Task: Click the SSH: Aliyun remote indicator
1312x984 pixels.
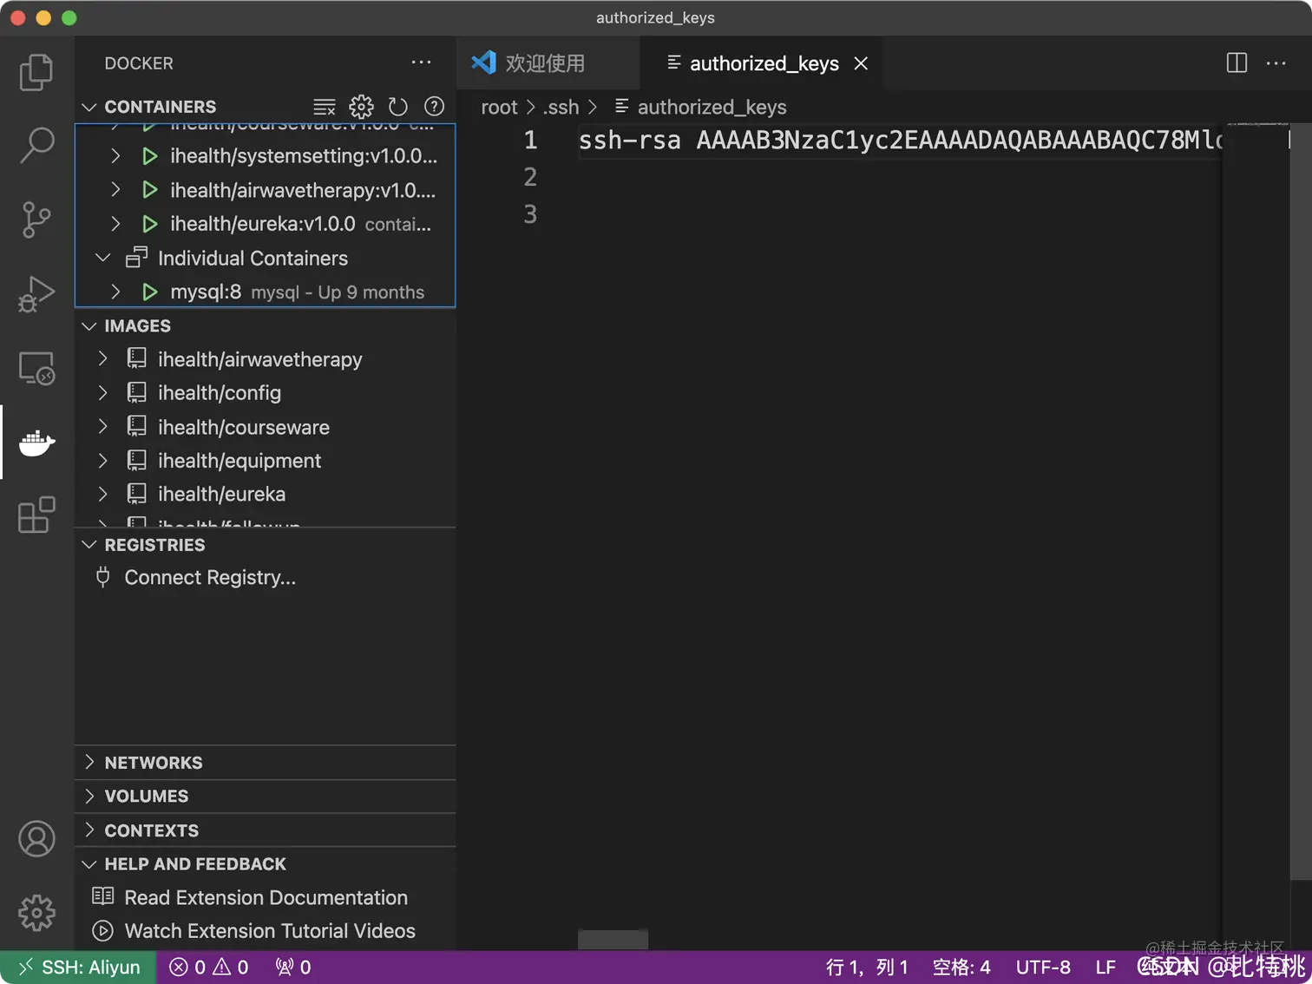Action: (x=78, y=967)
